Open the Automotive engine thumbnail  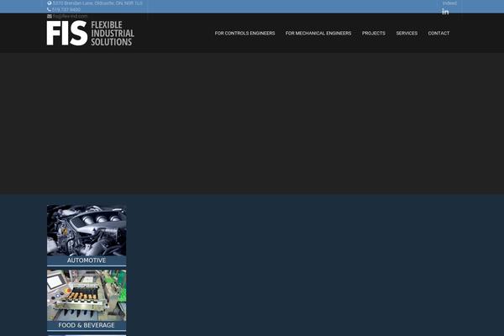click(87, 230)
